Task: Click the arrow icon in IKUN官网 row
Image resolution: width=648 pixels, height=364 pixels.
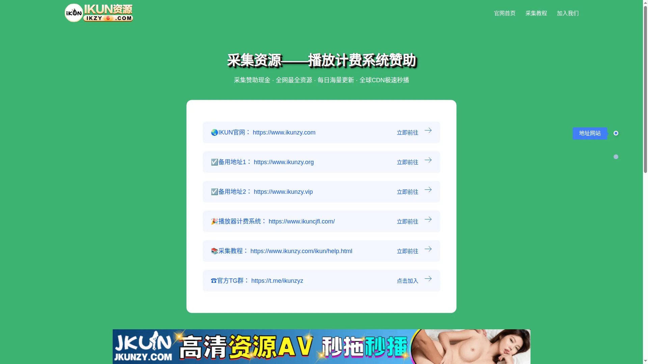Action: (x=428, y=130)
